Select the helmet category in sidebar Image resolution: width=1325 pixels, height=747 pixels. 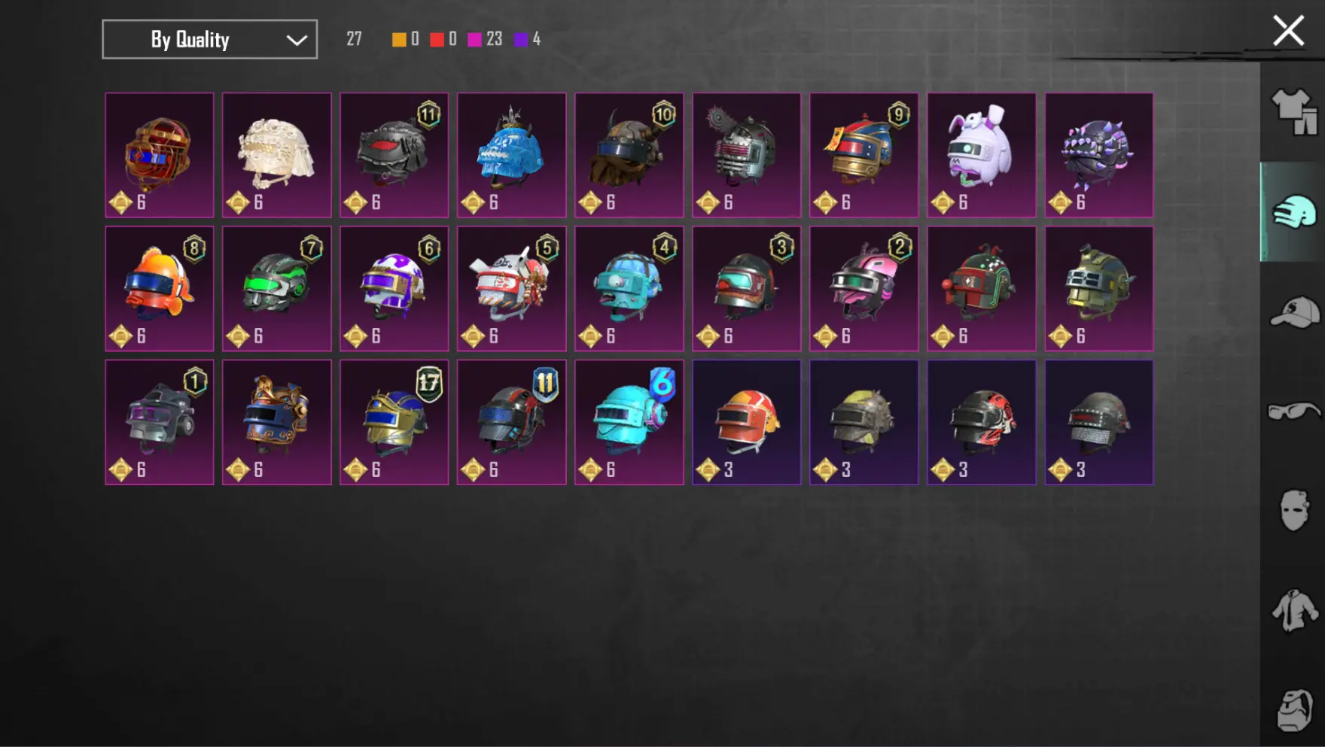coord(1294,211)
